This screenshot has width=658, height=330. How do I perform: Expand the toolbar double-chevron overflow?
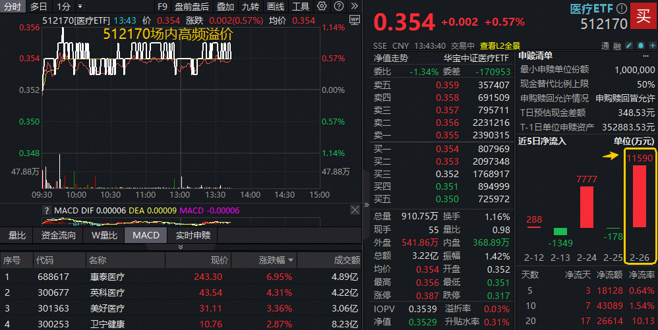[x=354, y=7]
